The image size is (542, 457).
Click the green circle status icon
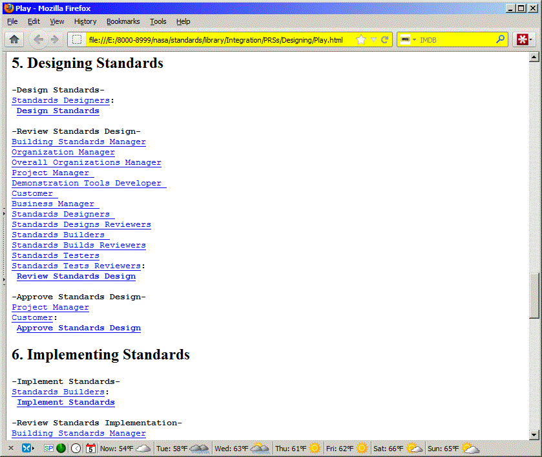(x=61, y=449)
